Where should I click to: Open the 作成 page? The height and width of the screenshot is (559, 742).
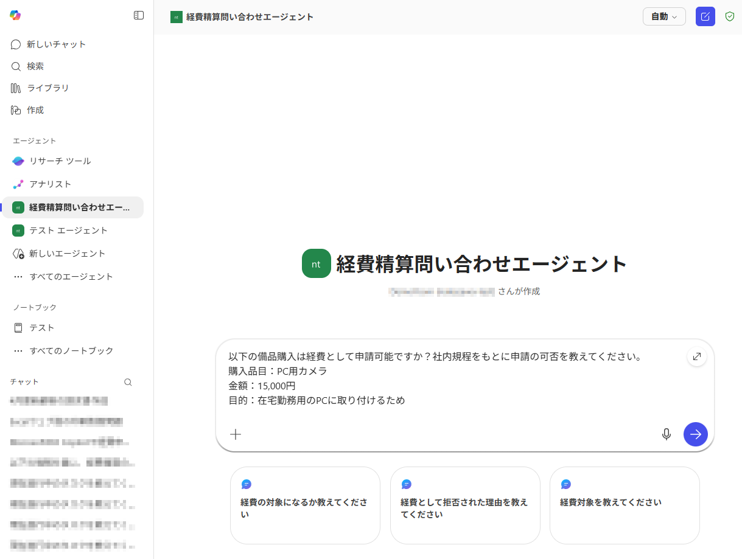[35, 110]
